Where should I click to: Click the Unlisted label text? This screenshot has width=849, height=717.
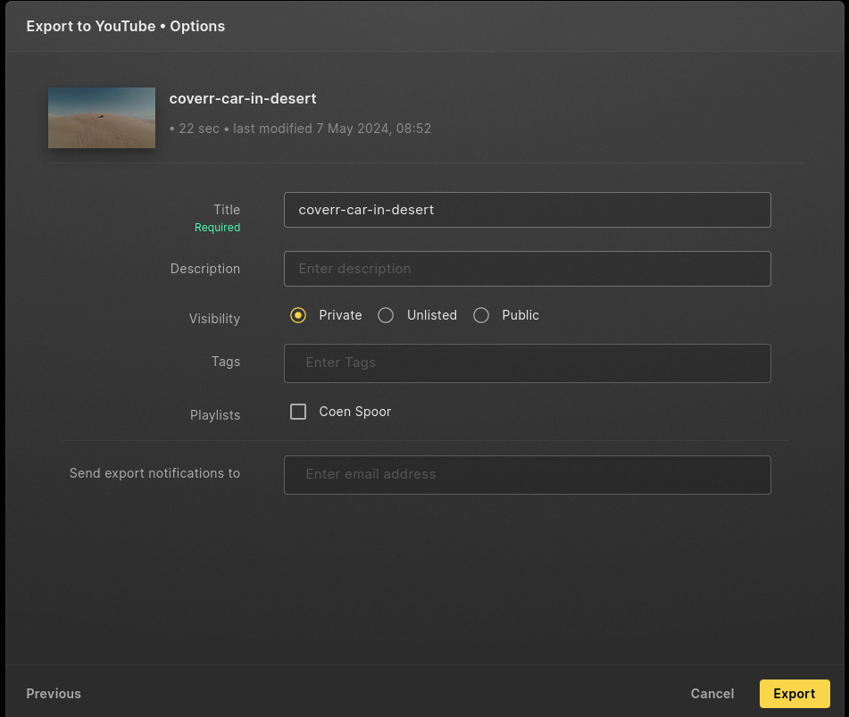(x=432, y=315)
